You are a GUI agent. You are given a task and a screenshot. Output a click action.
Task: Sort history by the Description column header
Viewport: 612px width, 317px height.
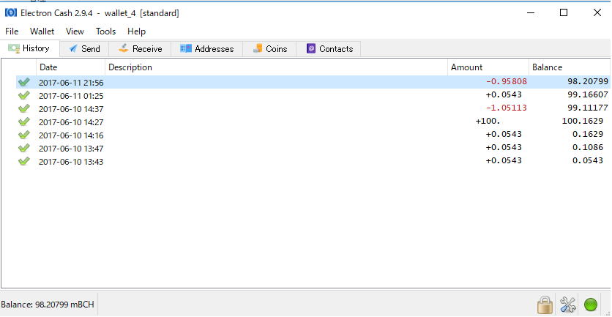click(x=276, y=67)
